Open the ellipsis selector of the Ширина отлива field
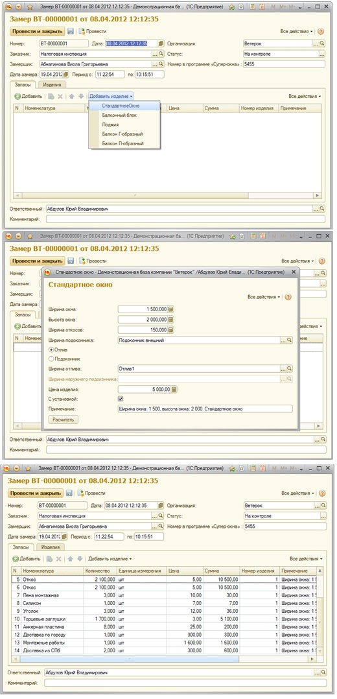337x699 pixels. click(x=283, y=369)
